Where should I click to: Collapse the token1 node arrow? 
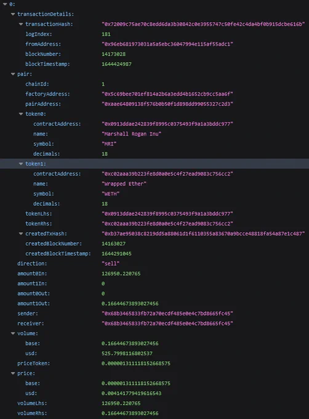(x=21, y=164)
